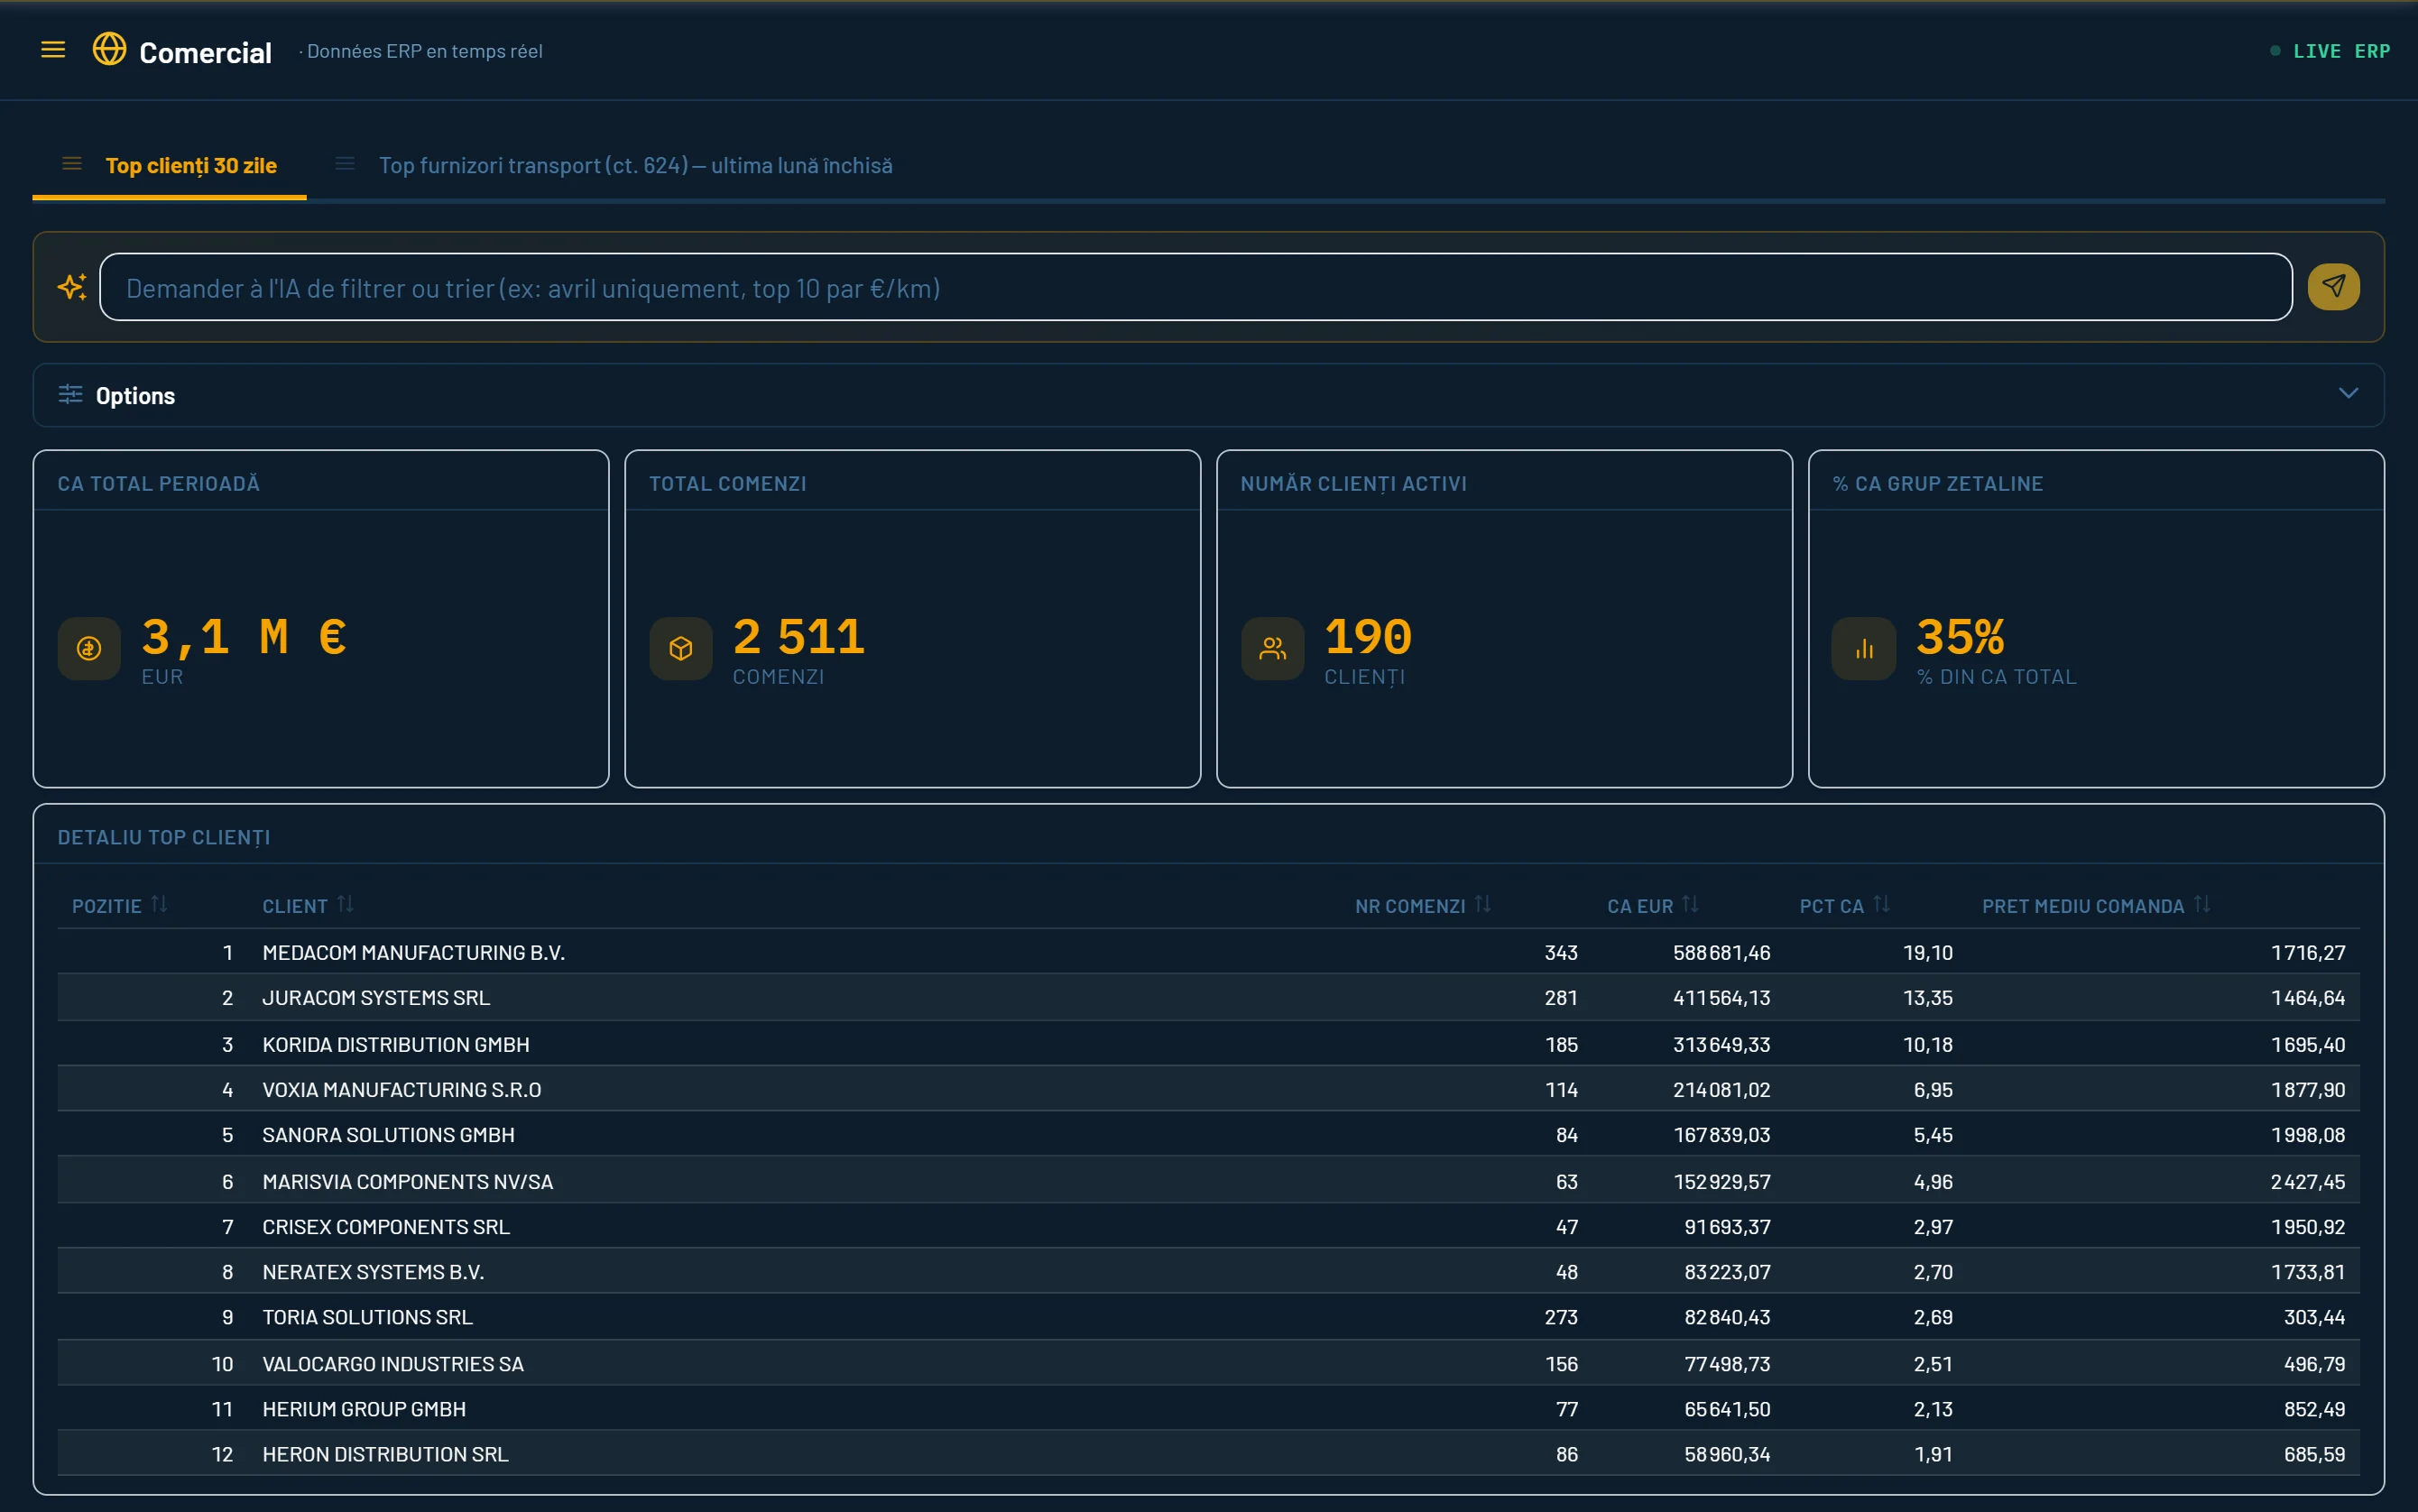The width and height of the screenshot is (2418, 1512).
Task: Expand Options panel with chevron
Action: coord(2349,394)
